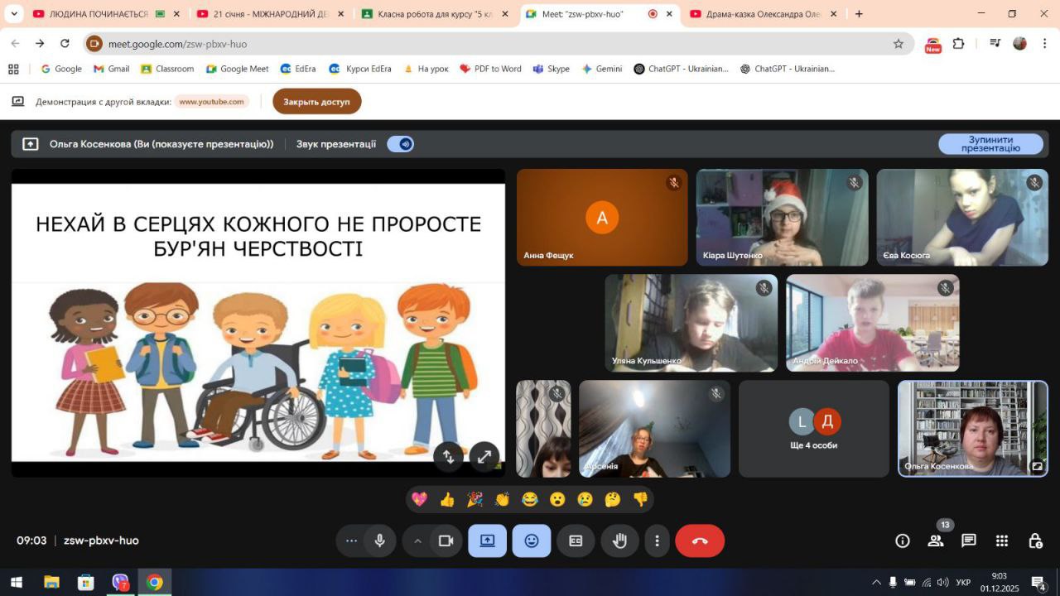Click the Зупинити презентацію button
This screenshot has width=1060, height=596.
(x=990, y=144)
